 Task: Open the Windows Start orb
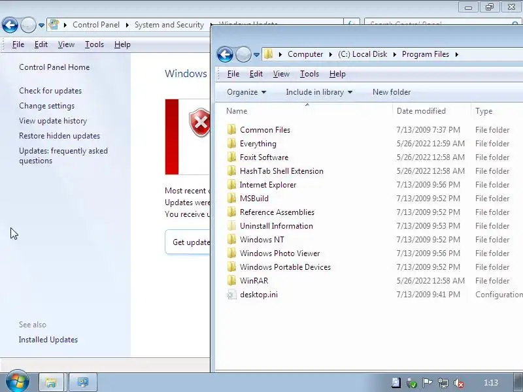[x=17, y=381]
